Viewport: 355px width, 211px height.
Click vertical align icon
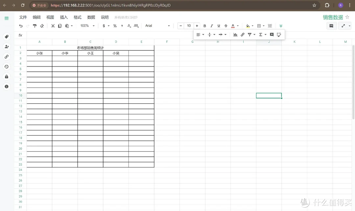(209, 35)
